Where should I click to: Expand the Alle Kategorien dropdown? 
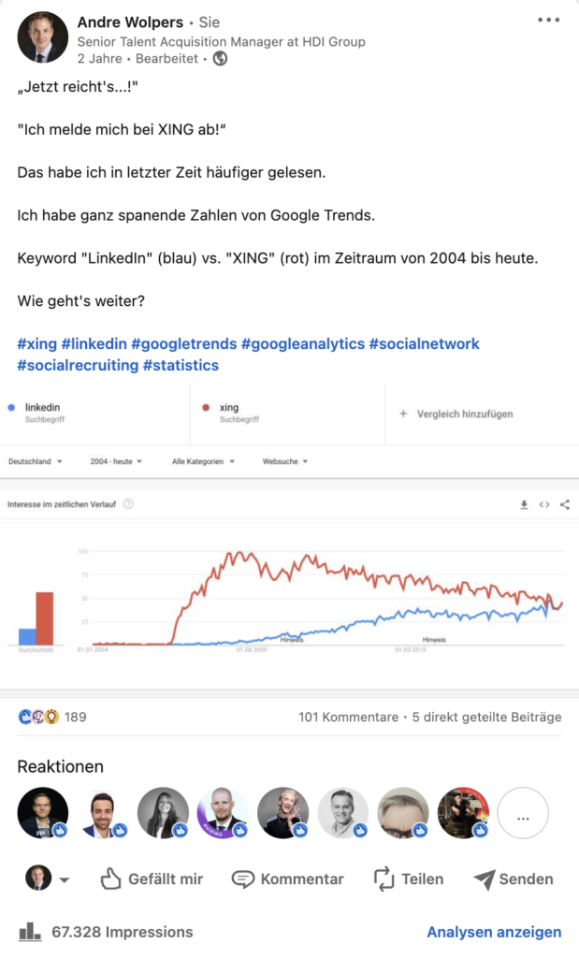203,461
